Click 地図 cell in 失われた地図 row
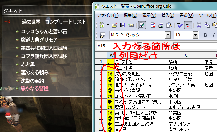The width and height of the screenshot is (217, 132). click(210, 74)
